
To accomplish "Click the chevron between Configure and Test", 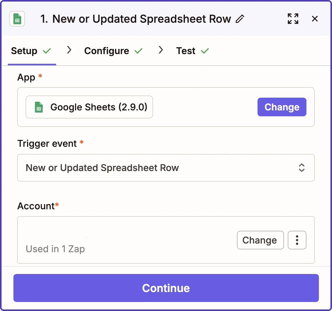I will (x=161, y=50).
